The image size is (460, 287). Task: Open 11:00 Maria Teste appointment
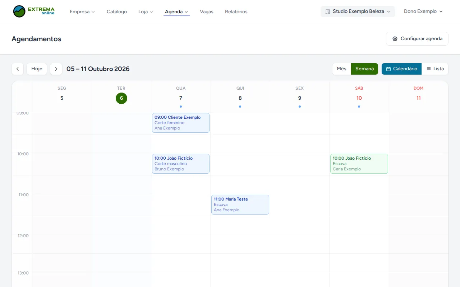tap(240, 204)
